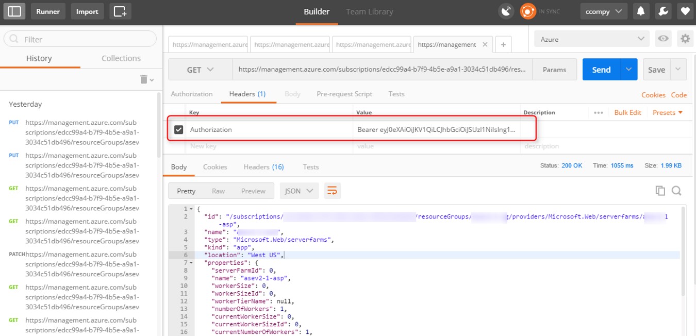Viewport: 696px width, 336px height.
Task: Click the history Filter search field
Action: (80, 39)
